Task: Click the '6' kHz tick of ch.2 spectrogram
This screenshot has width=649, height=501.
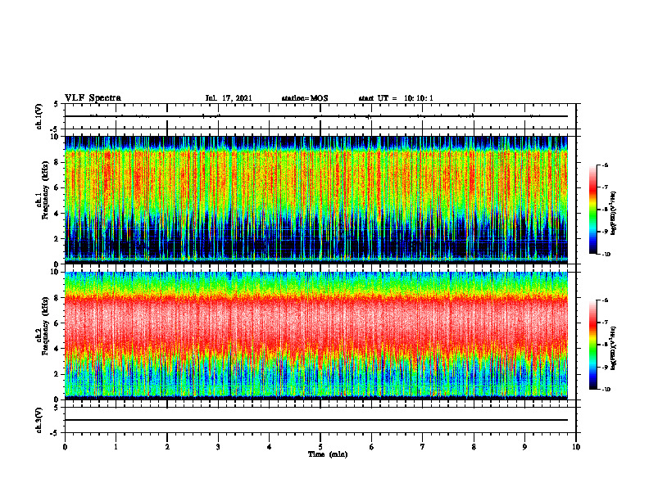Action: [x=57, y=323]
